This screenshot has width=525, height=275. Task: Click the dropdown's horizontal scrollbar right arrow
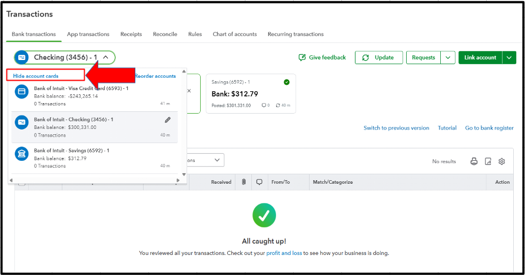[178, 180]
